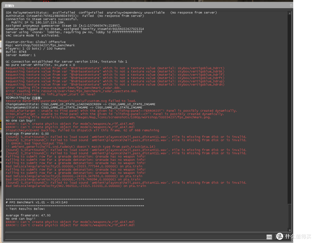The width and height of the screenshot is (314, 243).
Task: Click the '# FPS Benchmark v1.01' line
Action: click(37, 202)
